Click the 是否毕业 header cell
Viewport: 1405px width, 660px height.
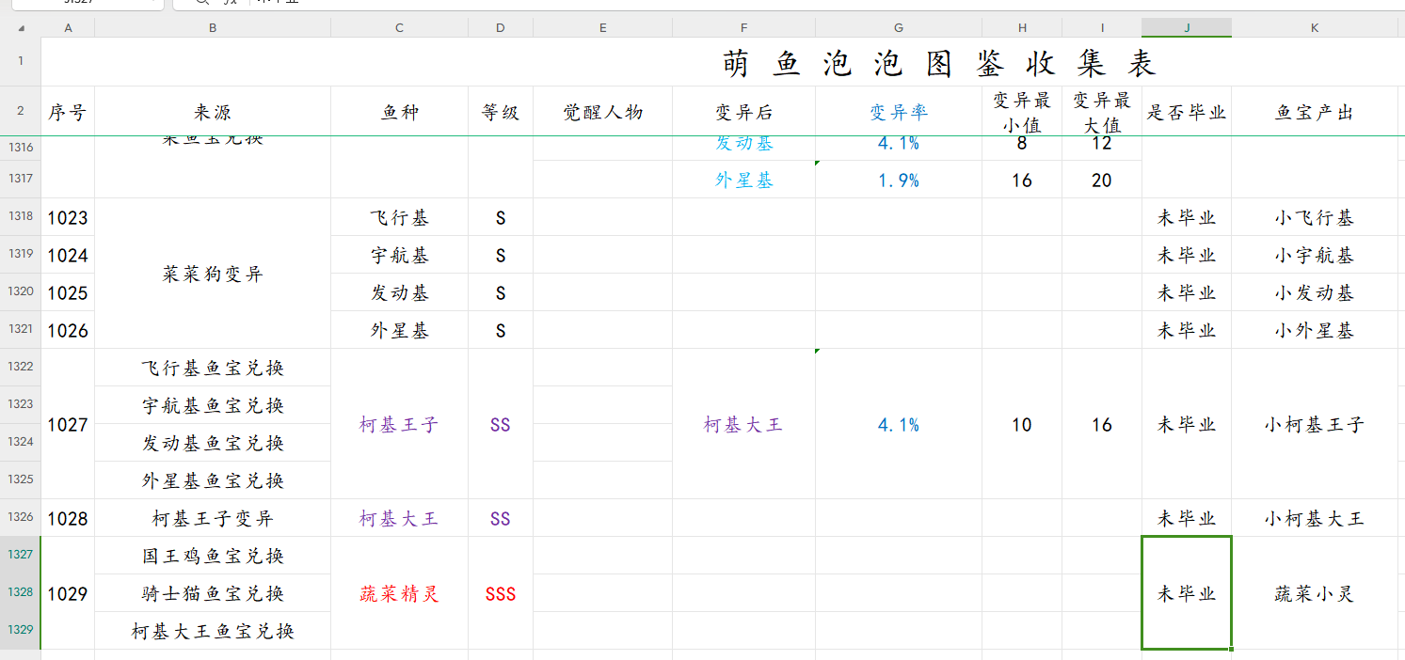tap(1187, 113)
